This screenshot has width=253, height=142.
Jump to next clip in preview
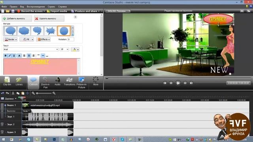(191, 83)
